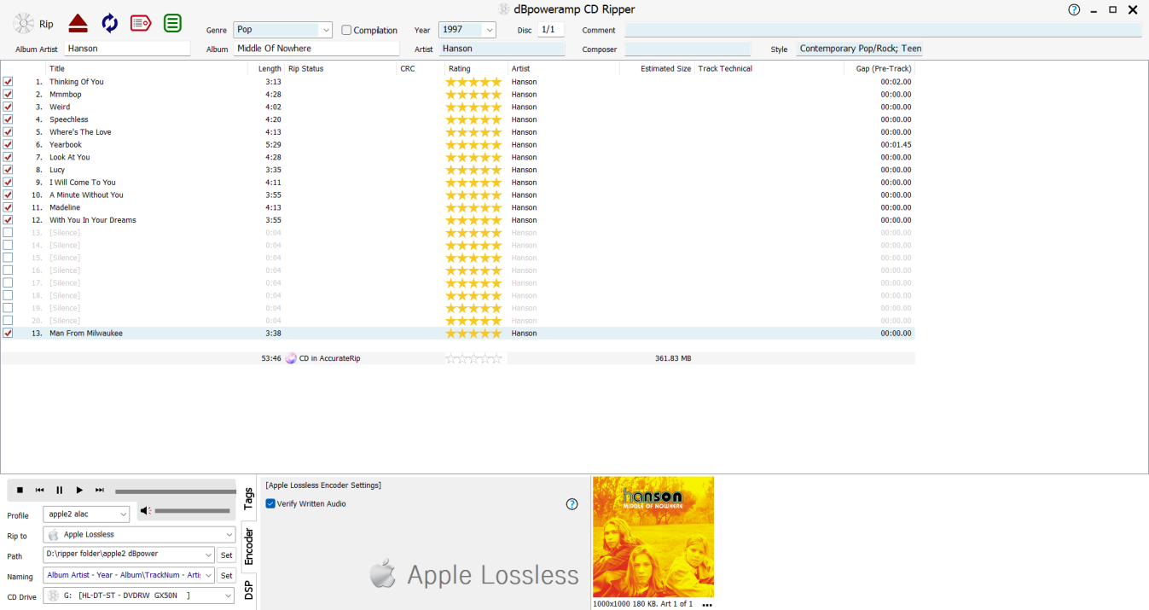1149x610 pixels.
Task: Open encoder settings help icon
Action: point(572,504)
